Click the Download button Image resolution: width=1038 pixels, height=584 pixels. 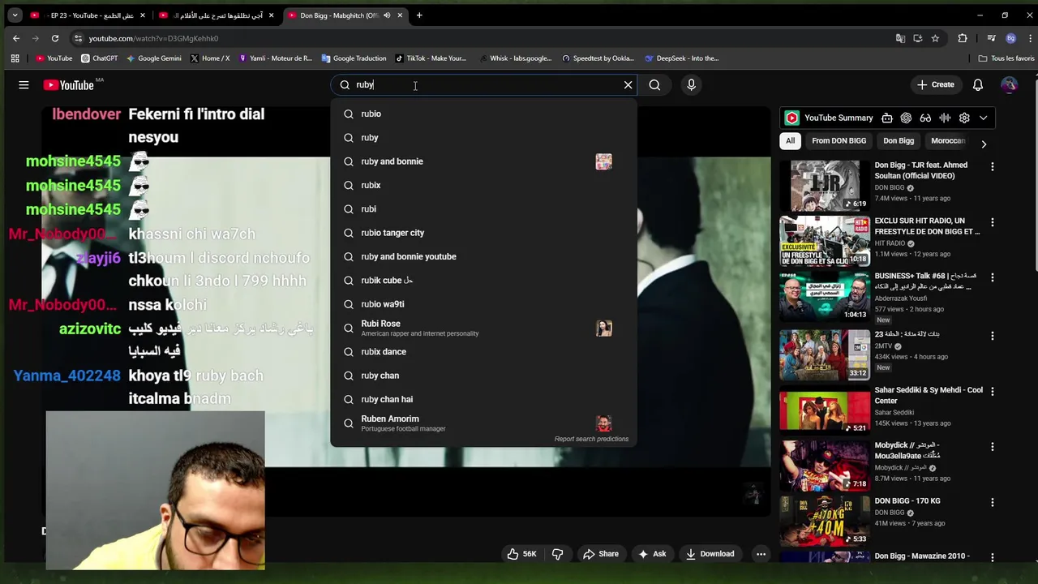[710, 554]
